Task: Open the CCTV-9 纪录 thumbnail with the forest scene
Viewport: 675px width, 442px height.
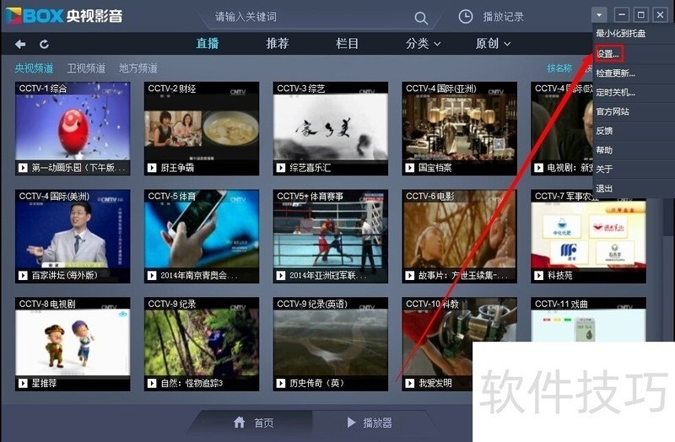Action: [x=202, y=343]
